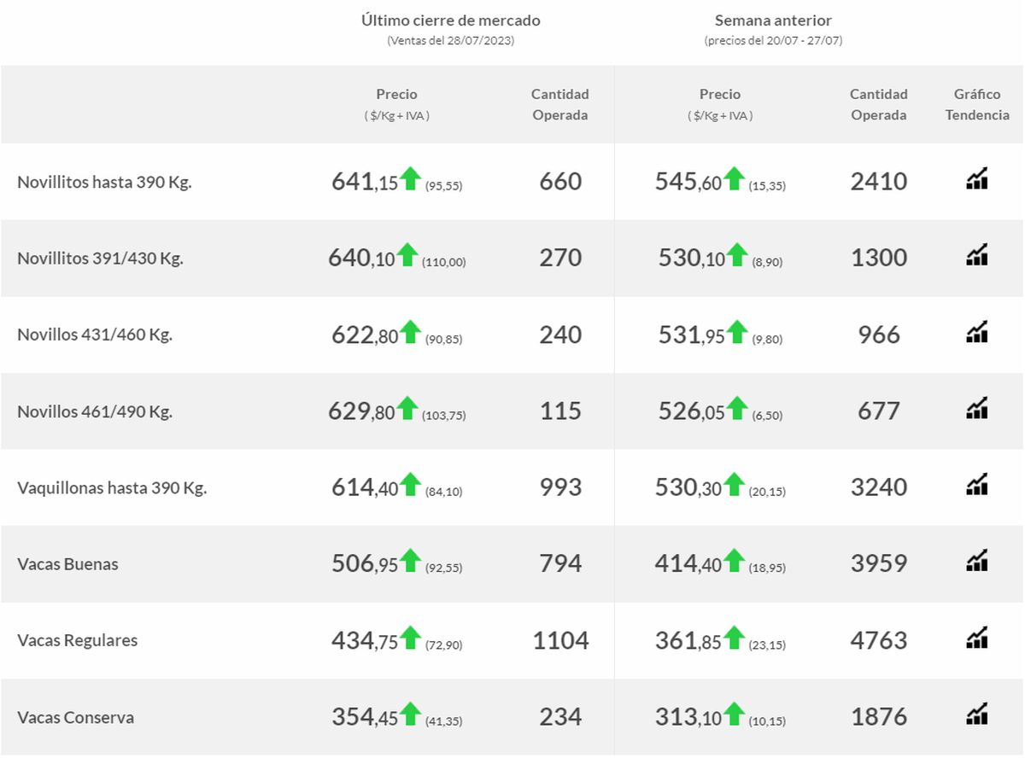Click the Gráfico Tendencia column header
Screen dimensions: 1025x758
tap(977, 105)
